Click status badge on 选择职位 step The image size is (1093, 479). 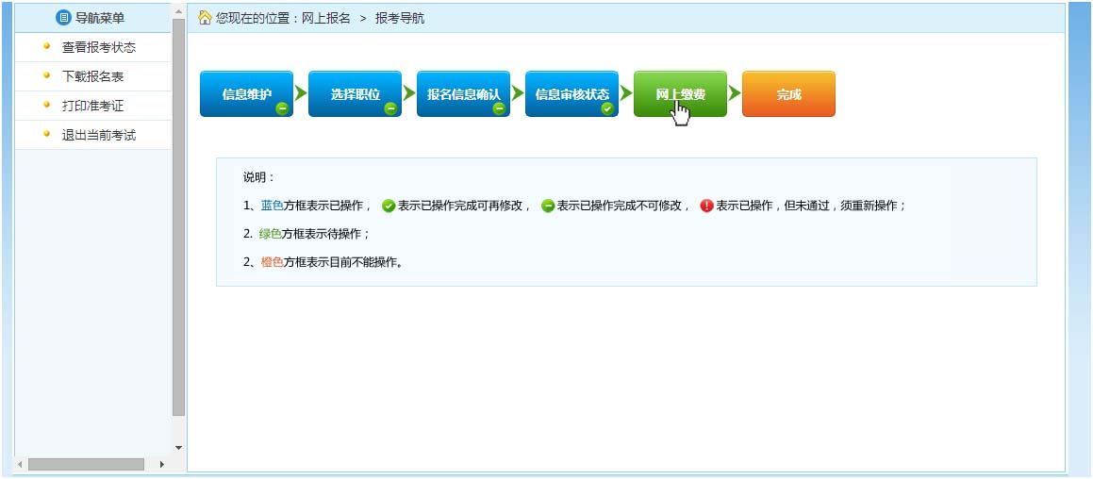390,108
